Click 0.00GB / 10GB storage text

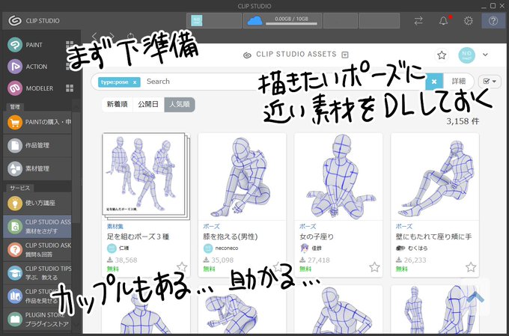tap(291, 19)
